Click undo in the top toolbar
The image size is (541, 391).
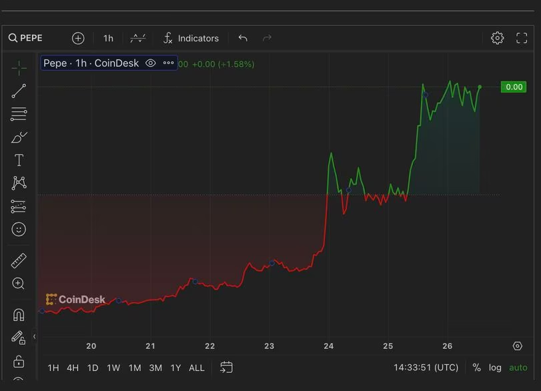(243, 38)
